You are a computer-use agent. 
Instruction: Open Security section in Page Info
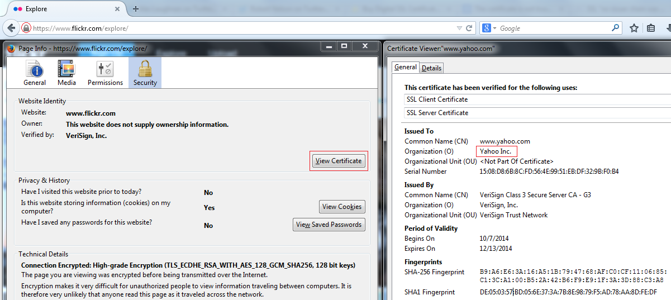click(x=145, y=73)
